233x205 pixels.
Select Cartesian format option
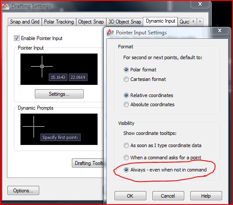126,79
